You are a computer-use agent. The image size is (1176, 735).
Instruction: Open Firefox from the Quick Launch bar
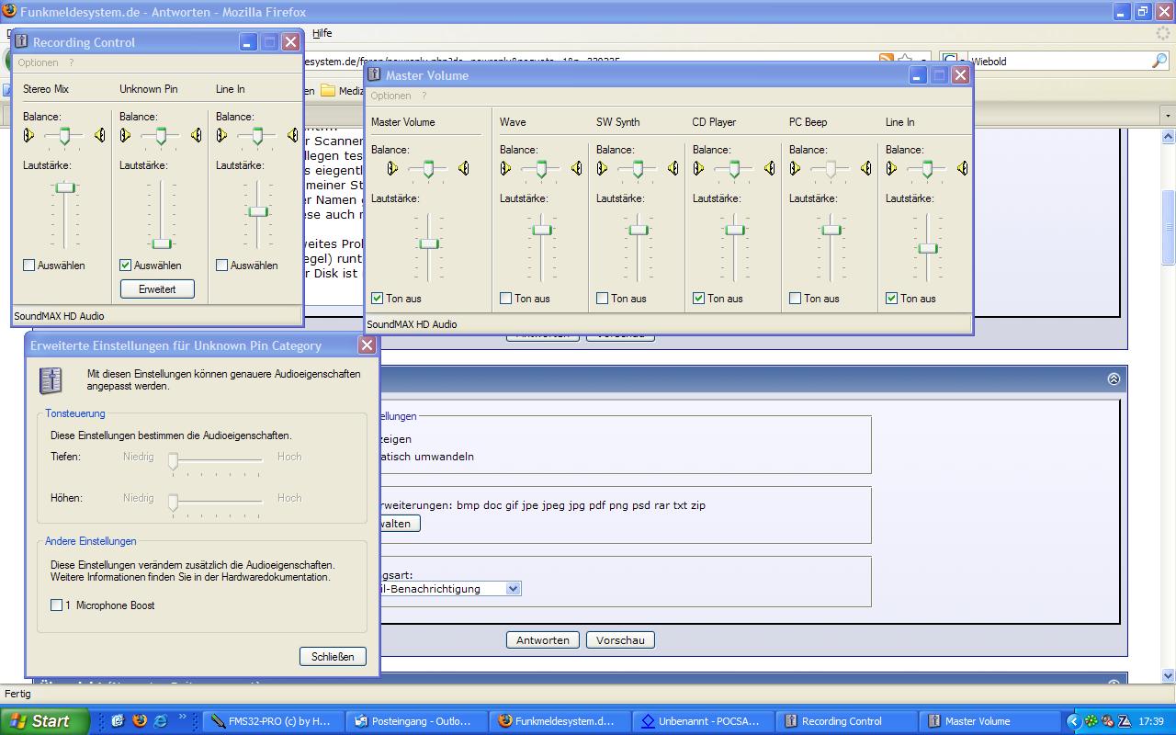[x=140, y=721]
